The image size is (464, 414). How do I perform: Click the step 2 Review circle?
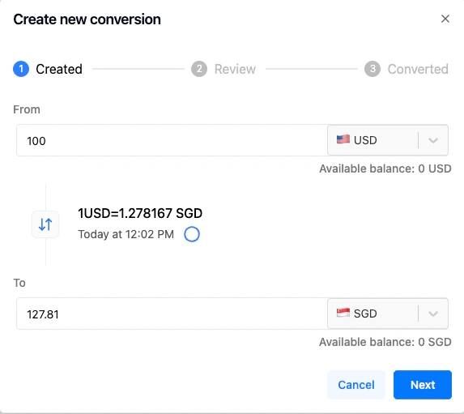tap(199, 69)
